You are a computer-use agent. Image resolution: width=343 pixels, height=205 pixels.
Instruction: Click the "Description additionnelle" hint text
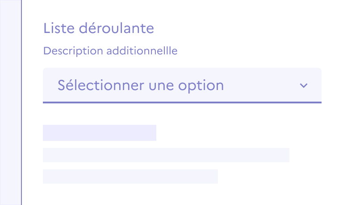110,51
